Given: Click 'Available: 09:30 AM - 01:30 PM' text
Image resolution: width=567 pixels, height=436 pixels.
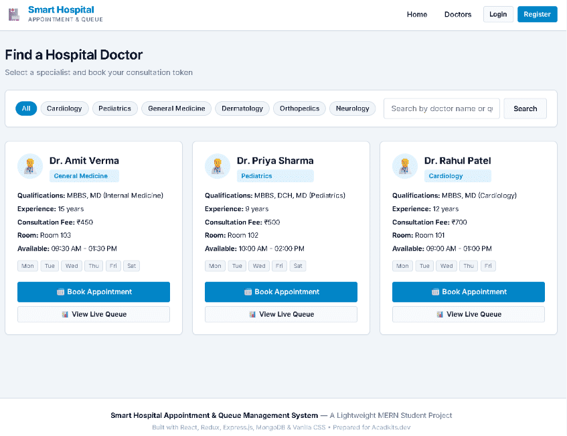Looking at the screenshot, I should (67, 249).
